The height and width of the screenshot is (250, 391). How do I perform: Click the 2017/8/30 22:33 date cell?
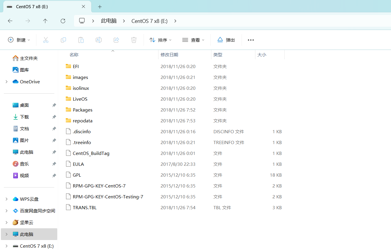pos(178,164)
